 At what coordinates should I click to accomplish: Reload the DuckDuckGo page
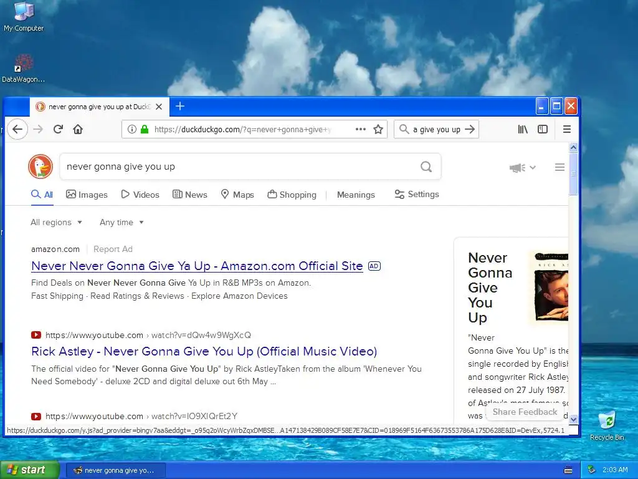point(58,130)
